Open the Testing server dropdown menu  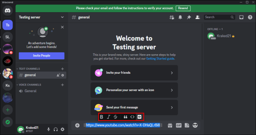[62, 17]
